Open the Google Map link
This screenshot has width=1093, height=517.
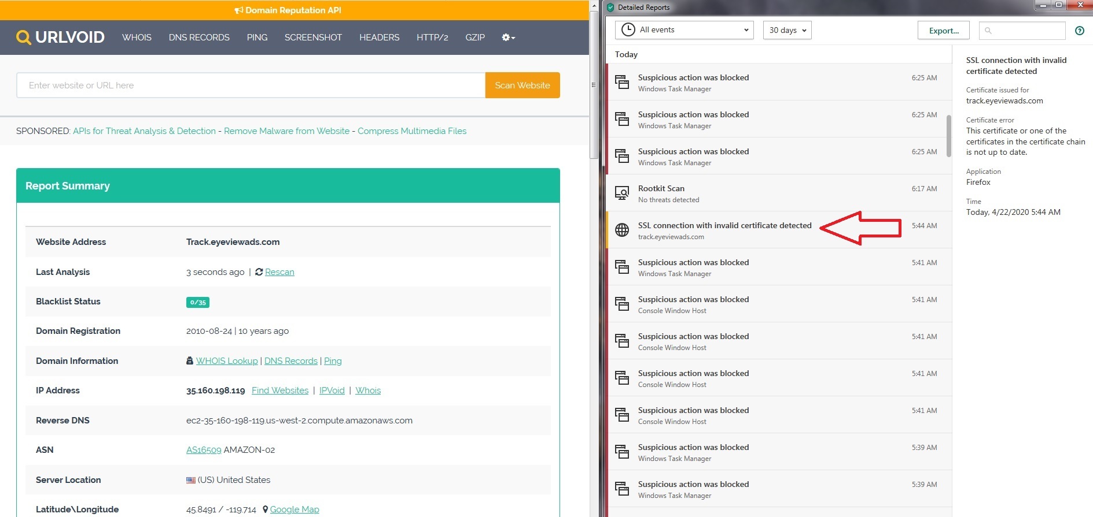[x=295, y=509]
